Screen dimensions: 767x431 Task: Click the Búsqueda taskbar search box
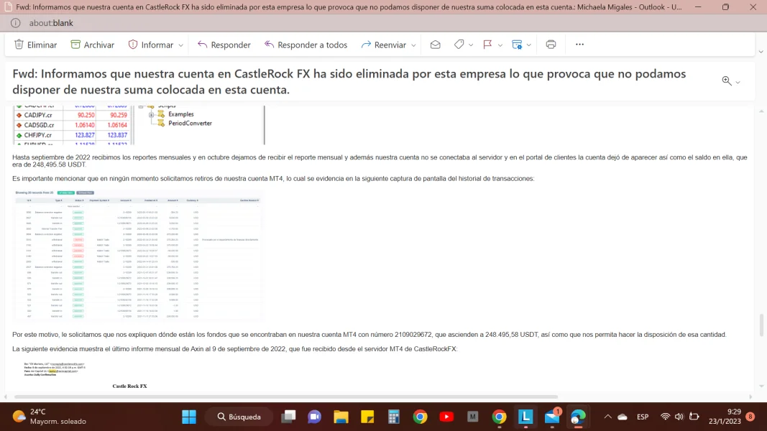(x=239, y=417)
